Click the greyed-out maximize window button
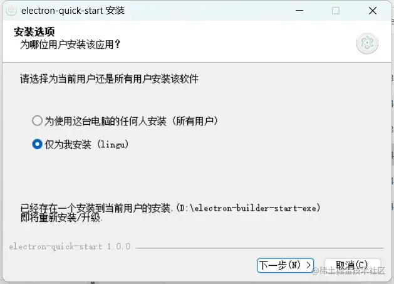Image resolution: width=394 pixels, height=284 pixels. 336,11
